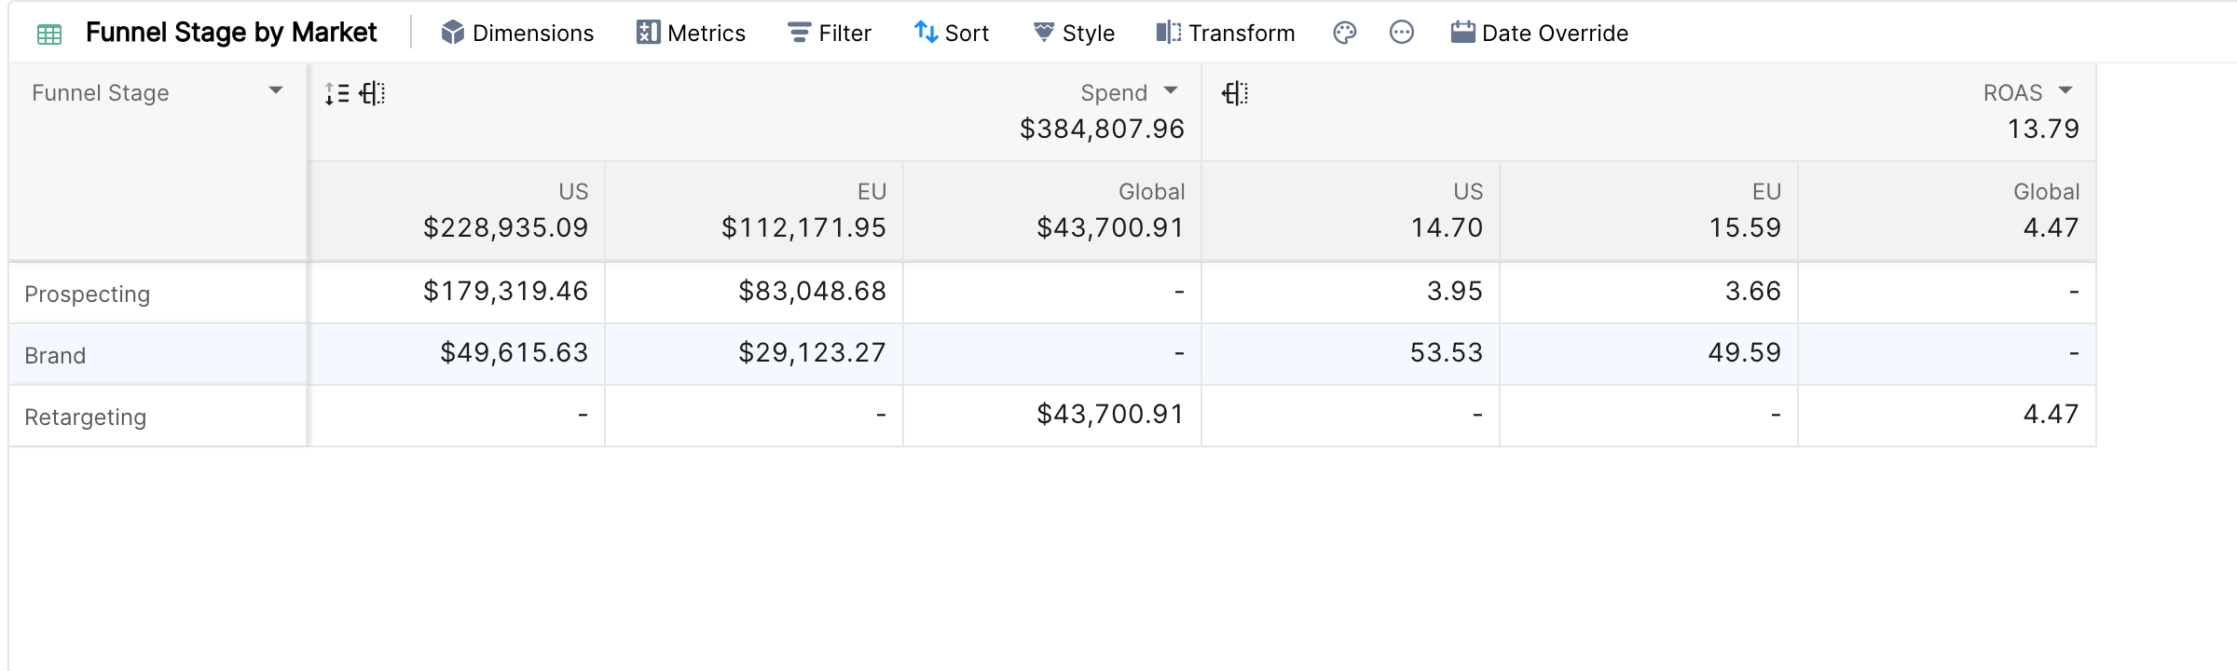
Task: Click the column pivot icon in ROAS header
Action: tap(1235, 93)
